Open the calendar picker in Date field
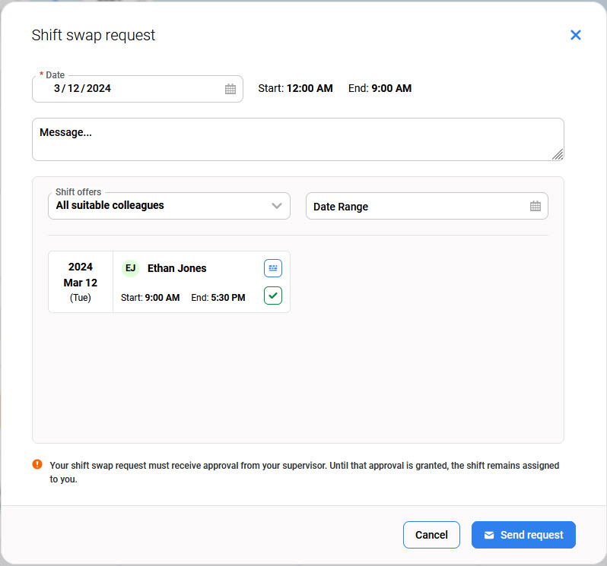This screenshot has width=607, height=566. click(x=230, y=89)
